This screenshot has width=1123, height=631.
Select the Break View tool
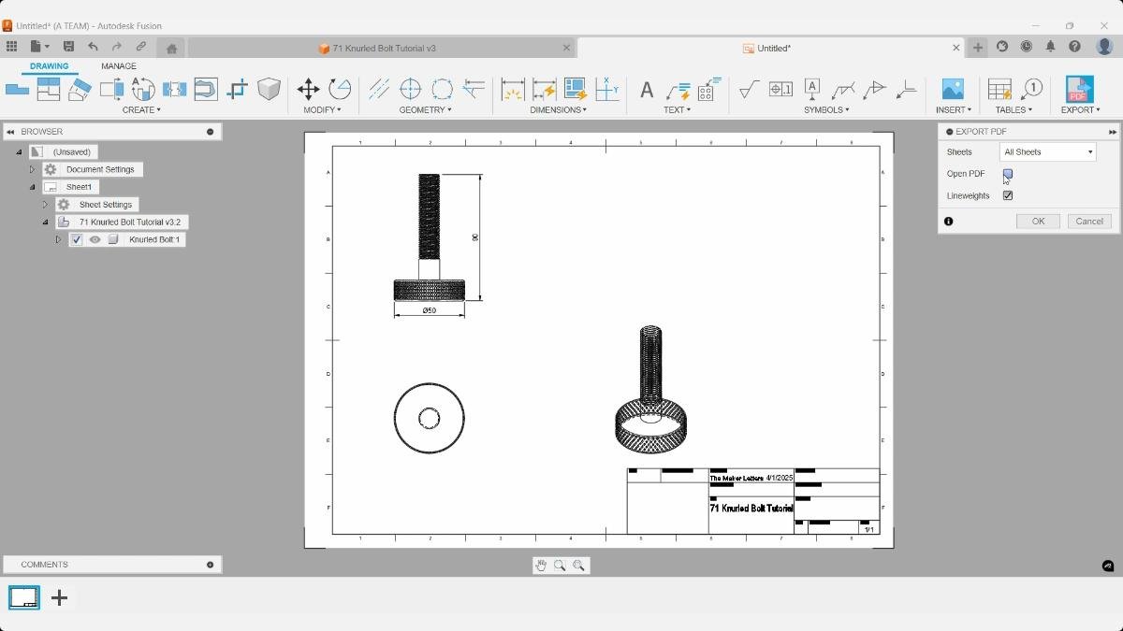pos(174,90)
